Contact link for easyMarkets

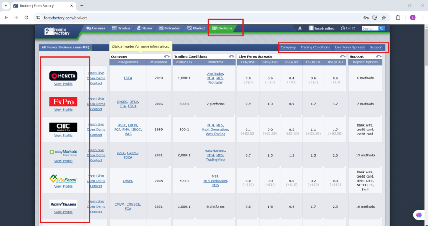pos(96,160)
